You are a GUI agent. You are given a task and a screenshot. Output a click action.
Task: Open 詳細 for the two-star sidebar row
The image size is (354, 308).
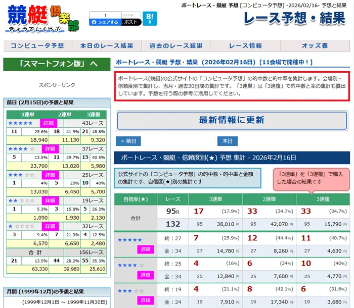[50, 200]
